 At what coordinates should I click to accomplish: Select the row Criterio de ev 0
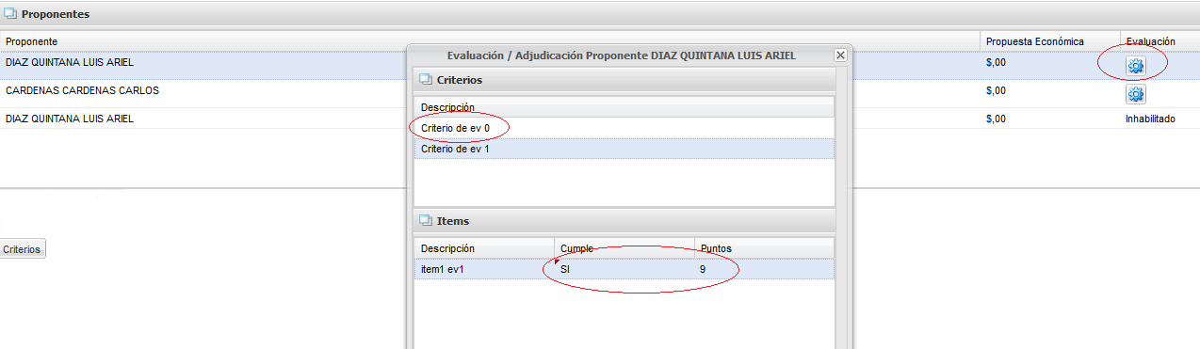pos(624,127)
